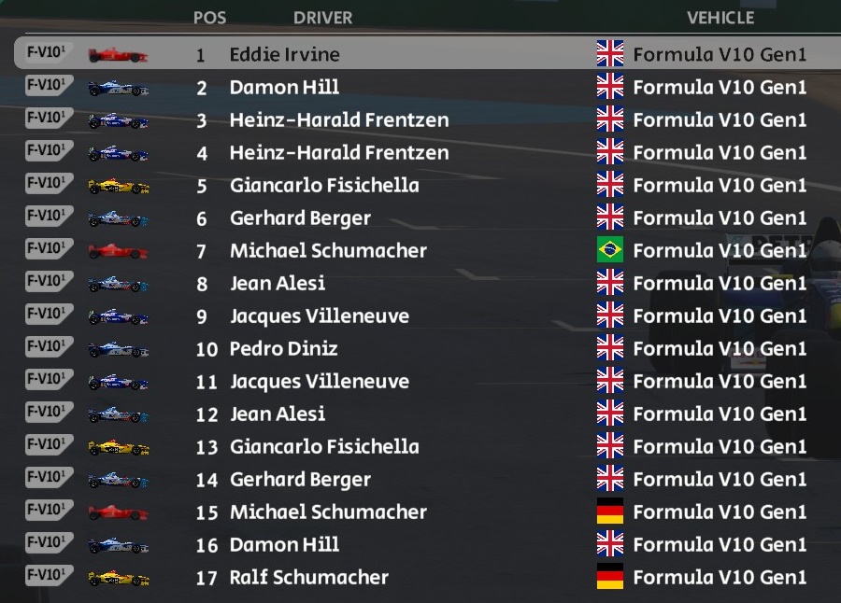Click the German flag in position 15
The height and width of the screenshot is (603, 841).
[610, 512]
